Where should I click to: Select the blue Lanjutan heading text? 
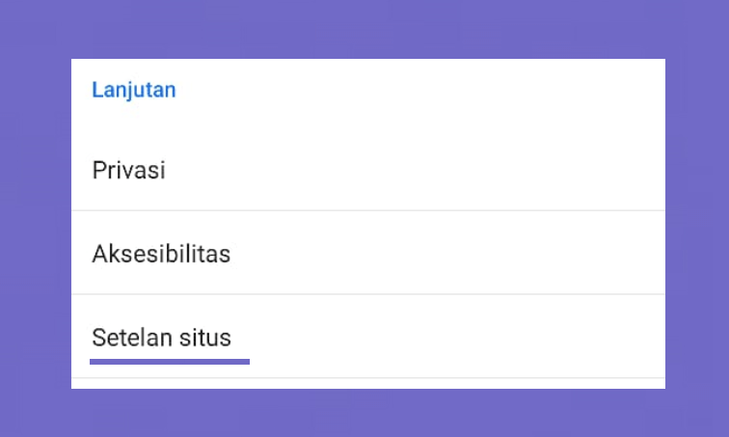coord(134,90)
